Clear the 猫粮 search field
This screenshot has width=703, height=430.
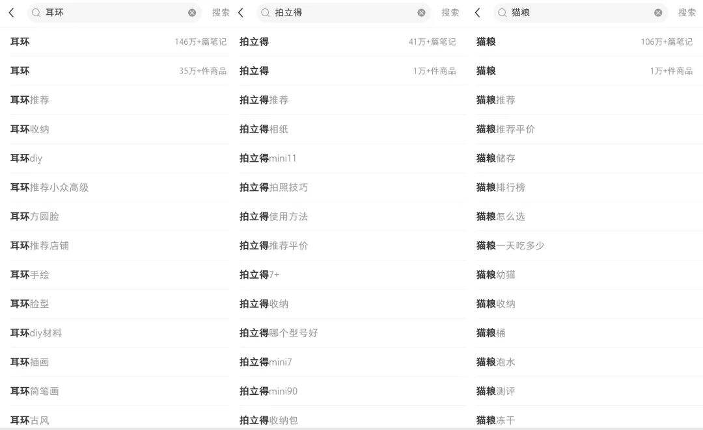coord(658,13)
